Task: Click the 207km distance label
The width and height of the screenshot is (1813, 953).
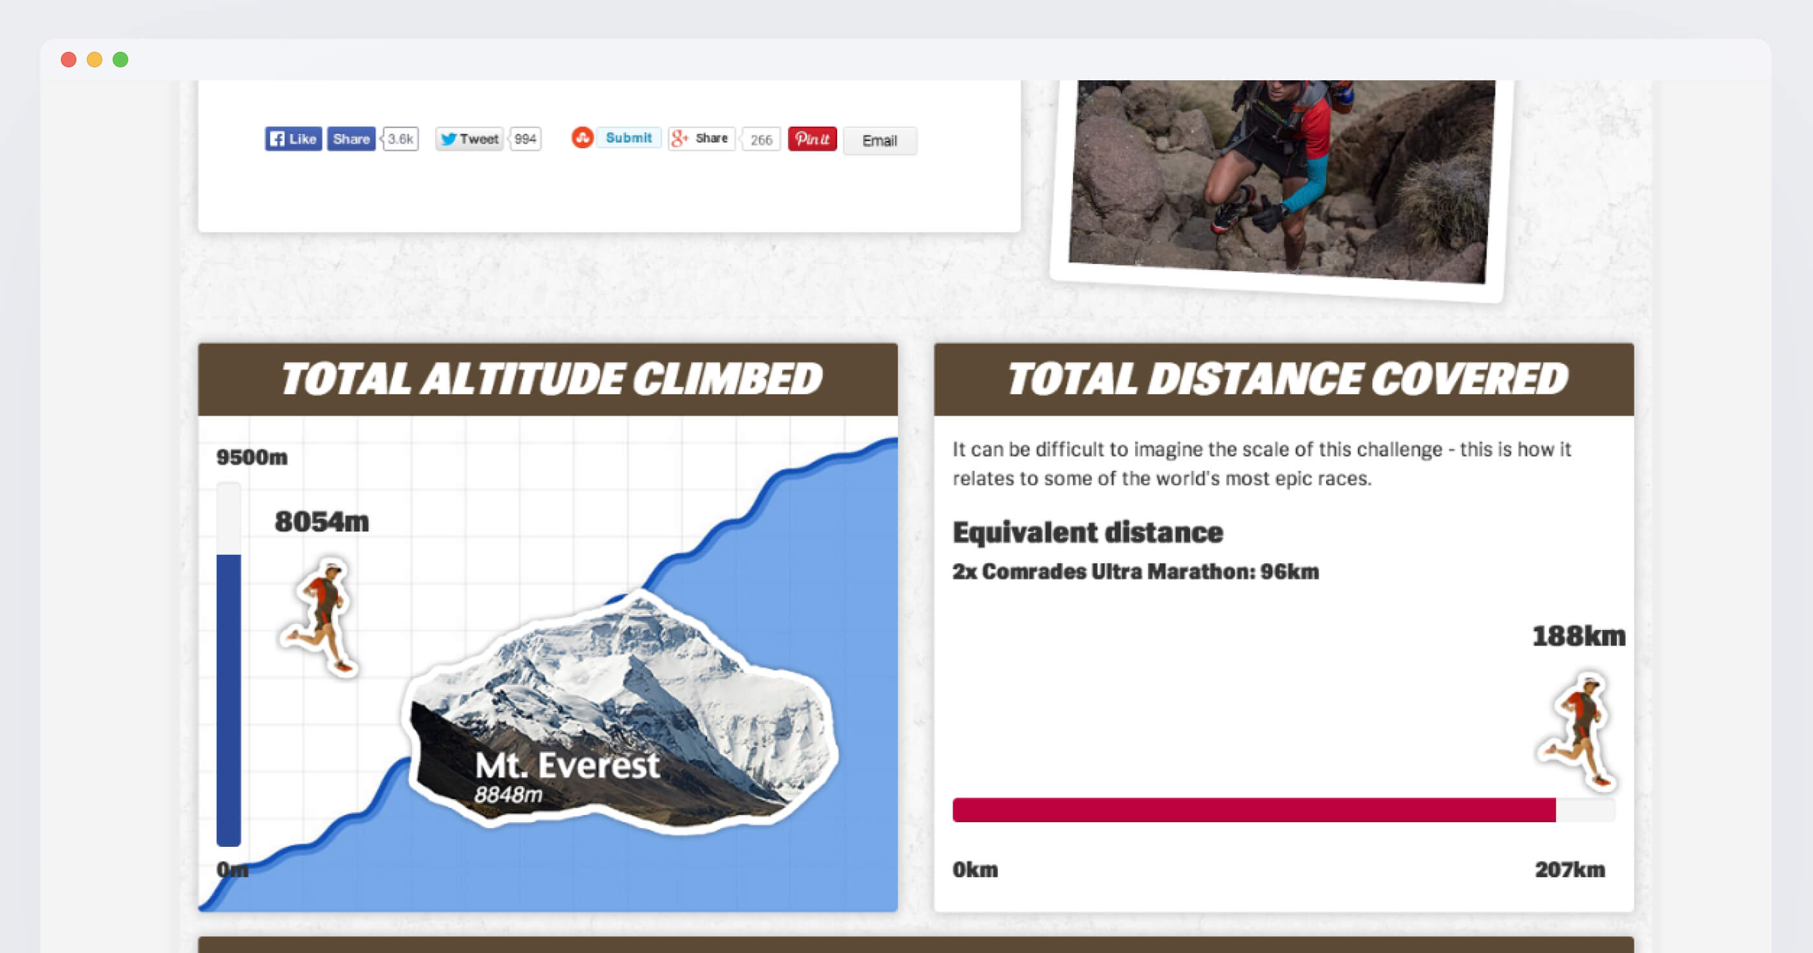Action: (x=1570, y=870)
